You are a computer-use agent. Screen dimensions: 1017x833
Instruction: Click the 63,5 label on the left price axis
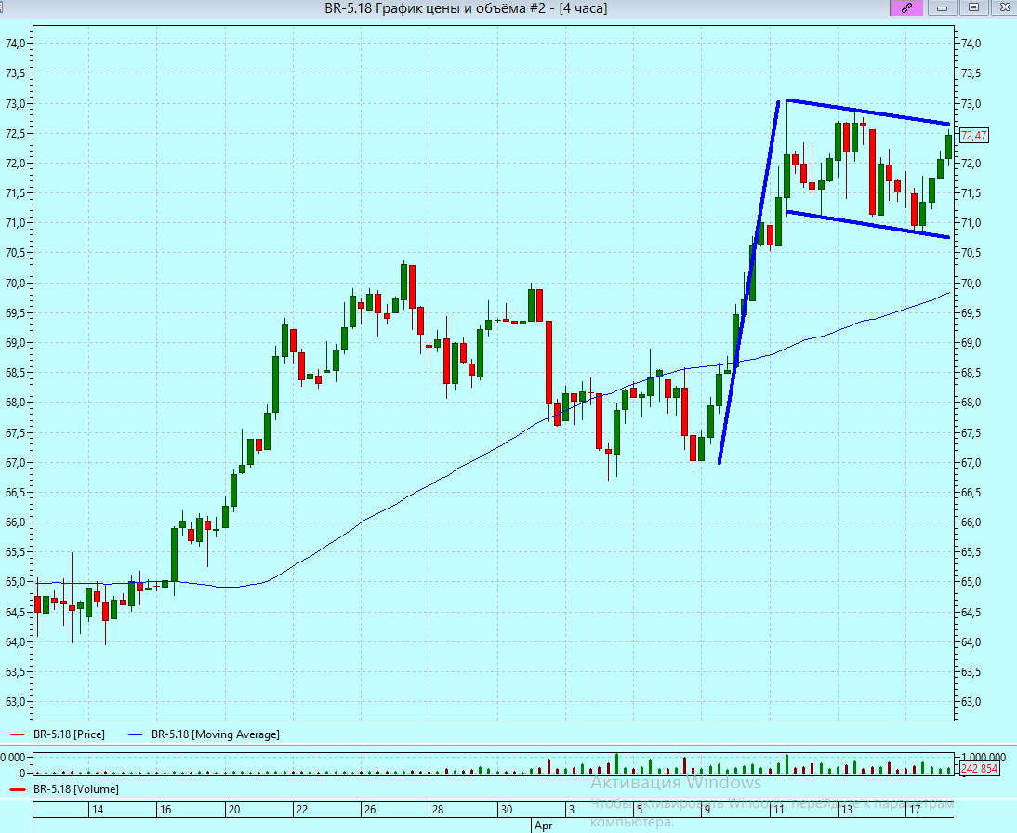[16, 672]
